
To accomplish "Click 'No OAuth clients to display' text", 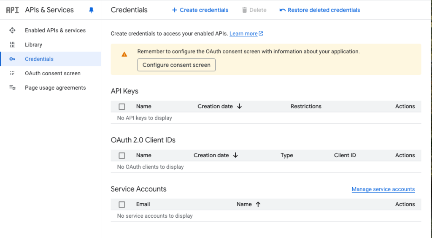I will [151, 167].
